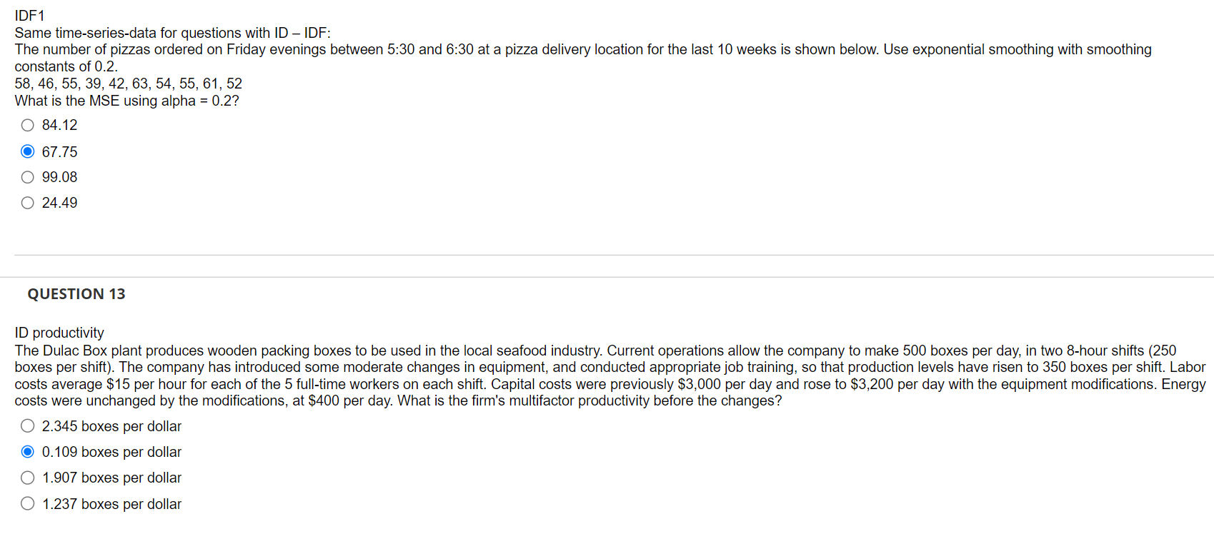Click the divider line between questions

coord(607,255)
